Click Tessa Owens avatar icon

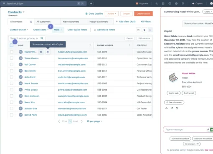[20, 58]
